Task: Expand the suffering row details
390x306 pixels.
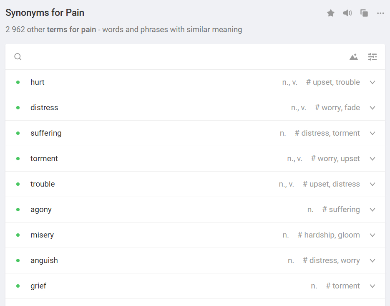Action: (372, 134)
